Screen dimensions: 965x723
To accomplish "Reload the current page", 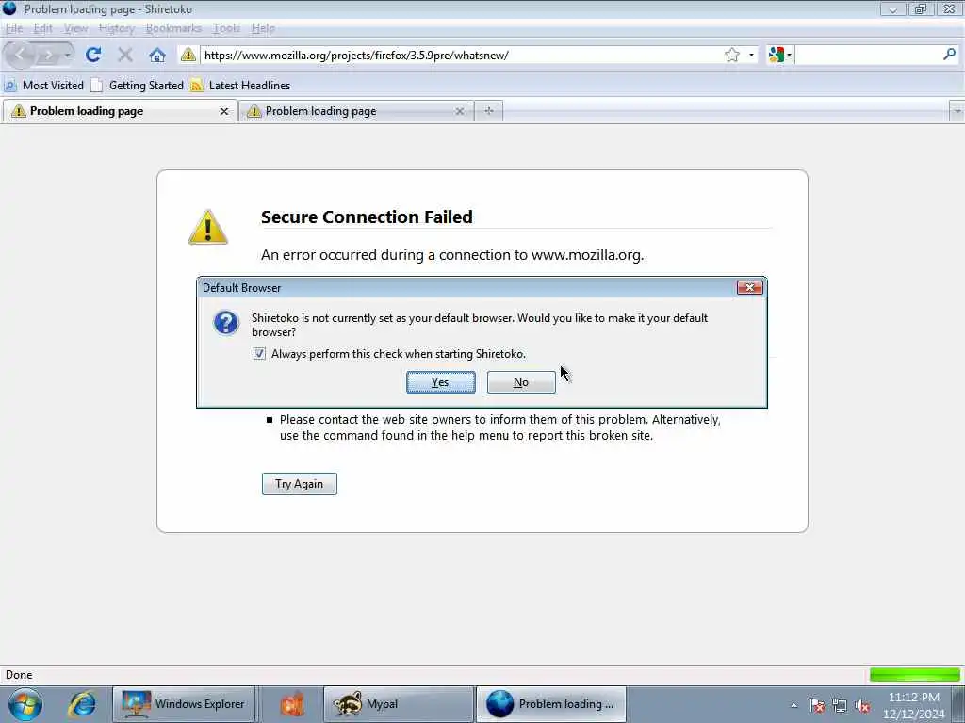I will [93, 56].
